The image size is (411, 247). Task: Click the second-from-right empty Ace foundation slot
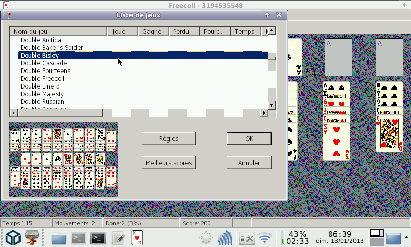pyautogui.click(x=339, y=57)
